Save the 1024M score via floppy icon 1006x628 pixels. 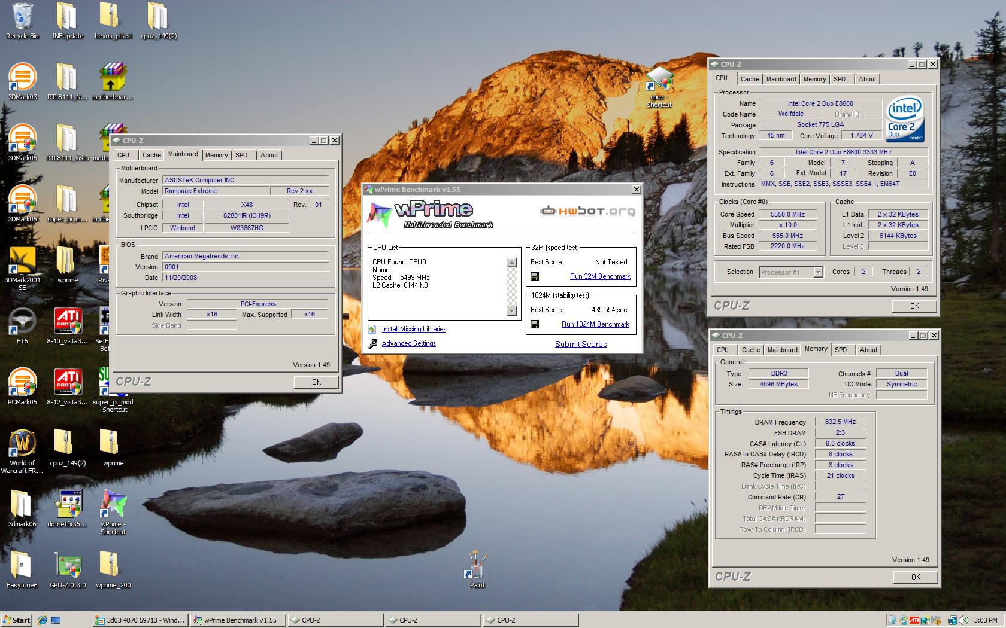click(535, 324)
